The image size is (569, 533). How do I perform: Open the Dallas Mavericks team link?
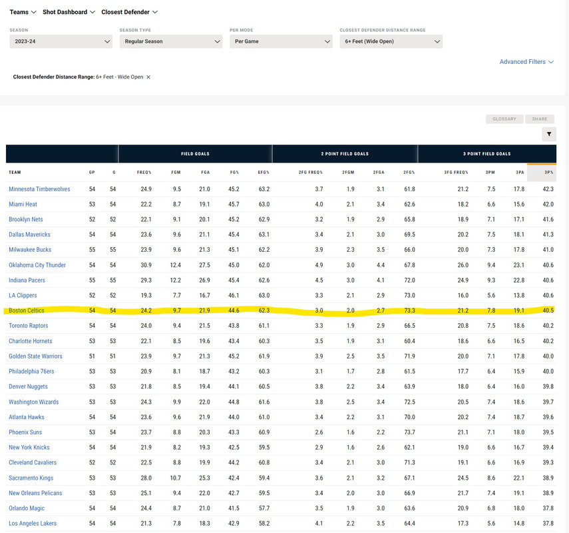pos(29,235)
